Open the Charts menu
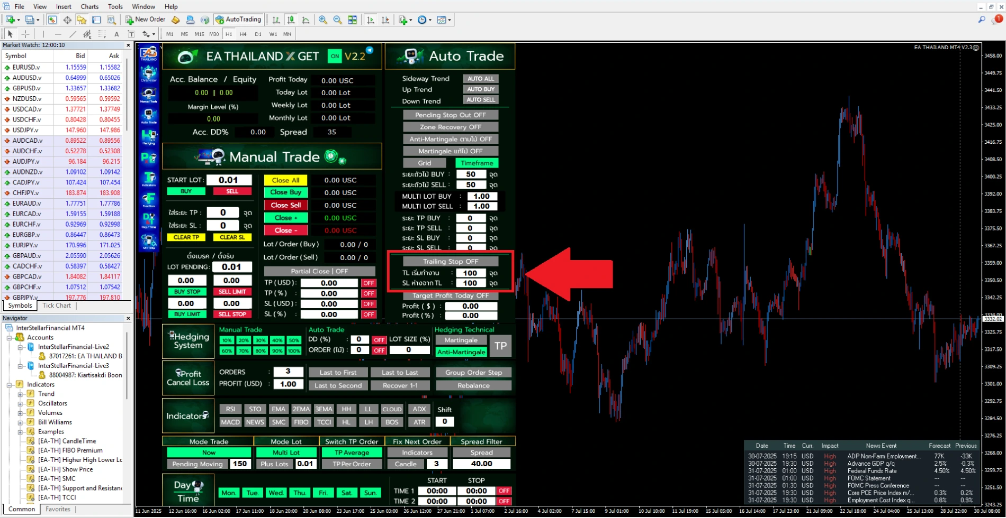 coord(89,6)
